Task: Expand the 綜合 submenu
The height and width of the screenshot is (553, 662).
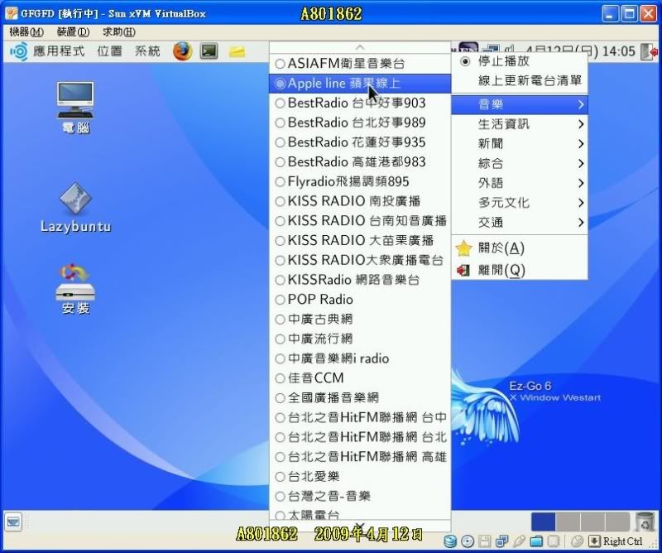Action: pos(520,163)
